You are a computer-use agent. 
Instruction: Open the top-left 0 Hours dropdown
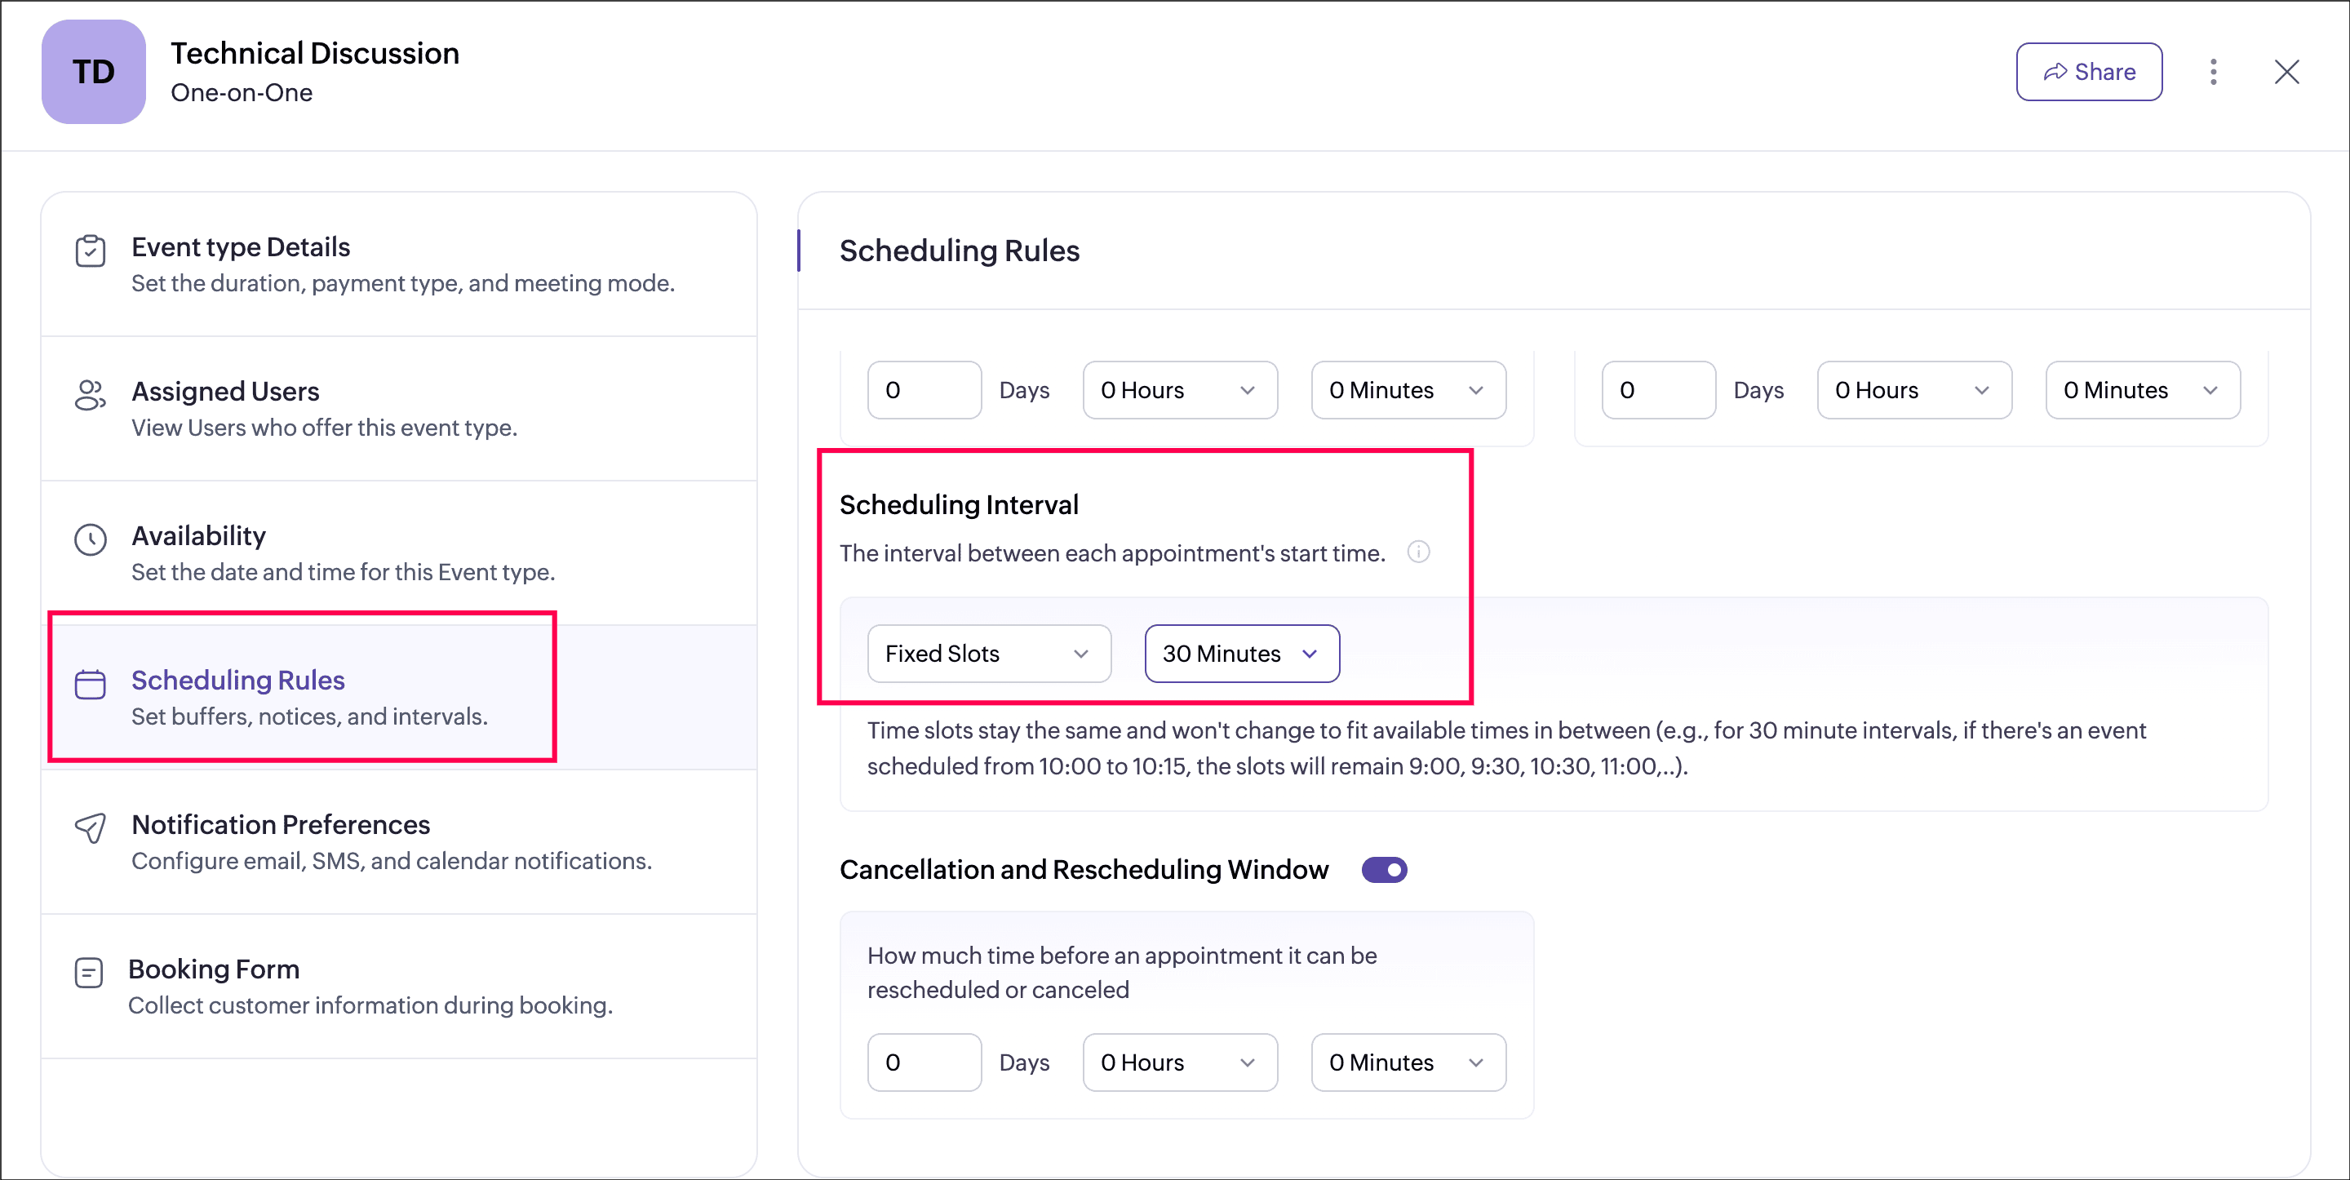coord(1180,391)
